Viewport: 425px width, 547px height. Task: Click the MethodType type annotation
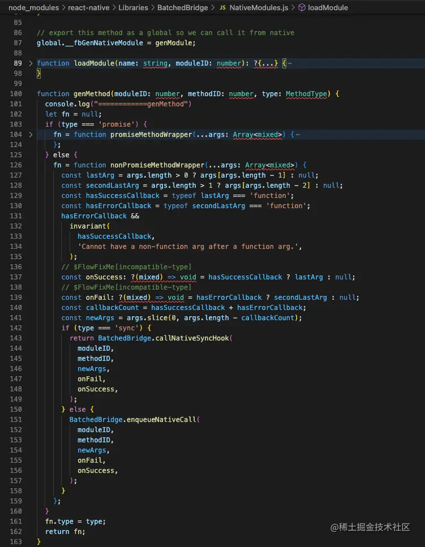tap(306, 93)
